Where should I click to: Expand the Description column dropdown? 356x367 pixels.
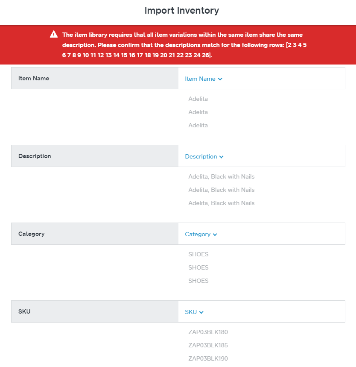click(204, 156)
